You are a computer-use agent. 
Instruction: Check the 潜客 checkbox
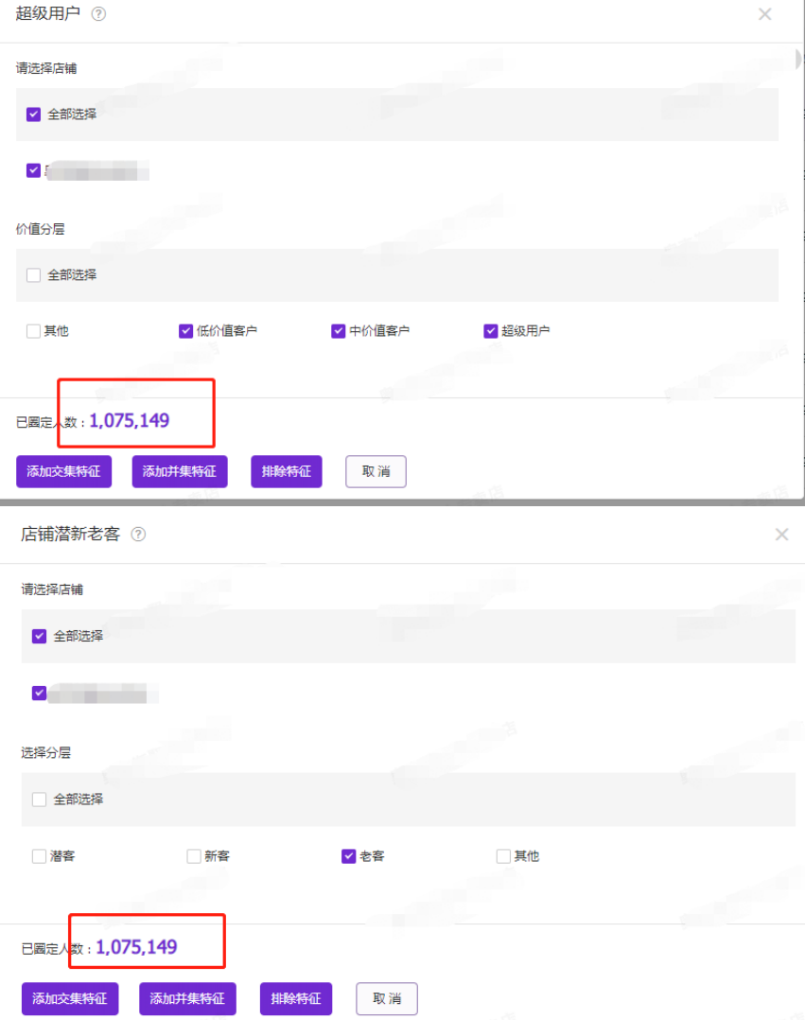39,856
